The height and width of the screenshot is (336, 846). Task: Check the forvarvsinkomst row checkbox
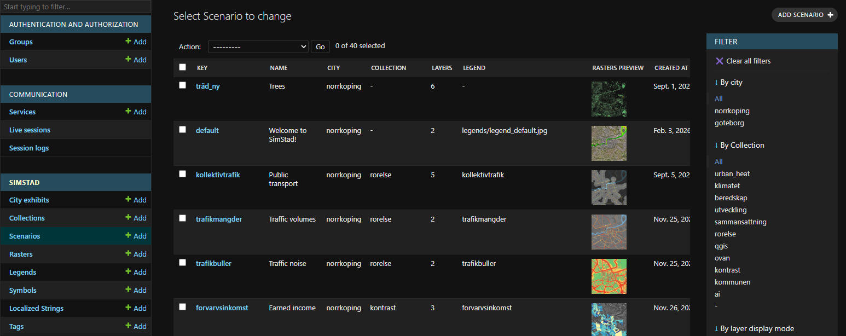pos(183,307)
